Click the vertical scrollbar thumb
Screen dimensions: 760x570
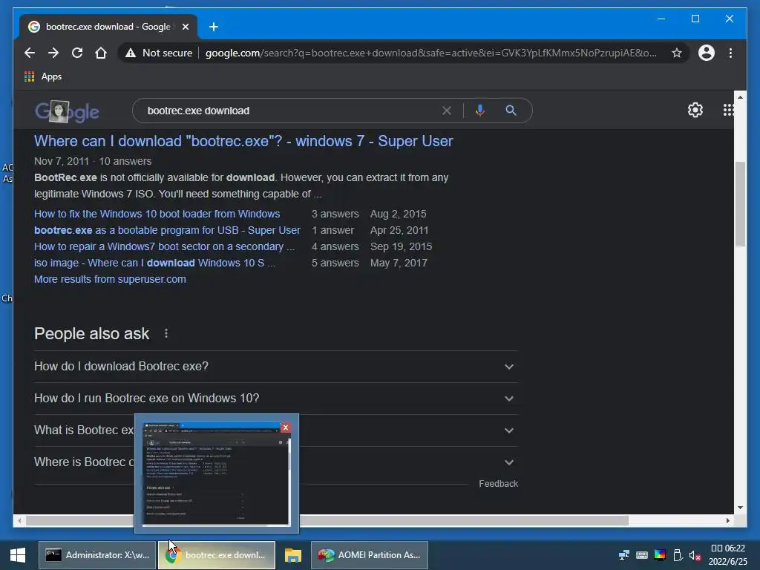(x=740, y=204)
